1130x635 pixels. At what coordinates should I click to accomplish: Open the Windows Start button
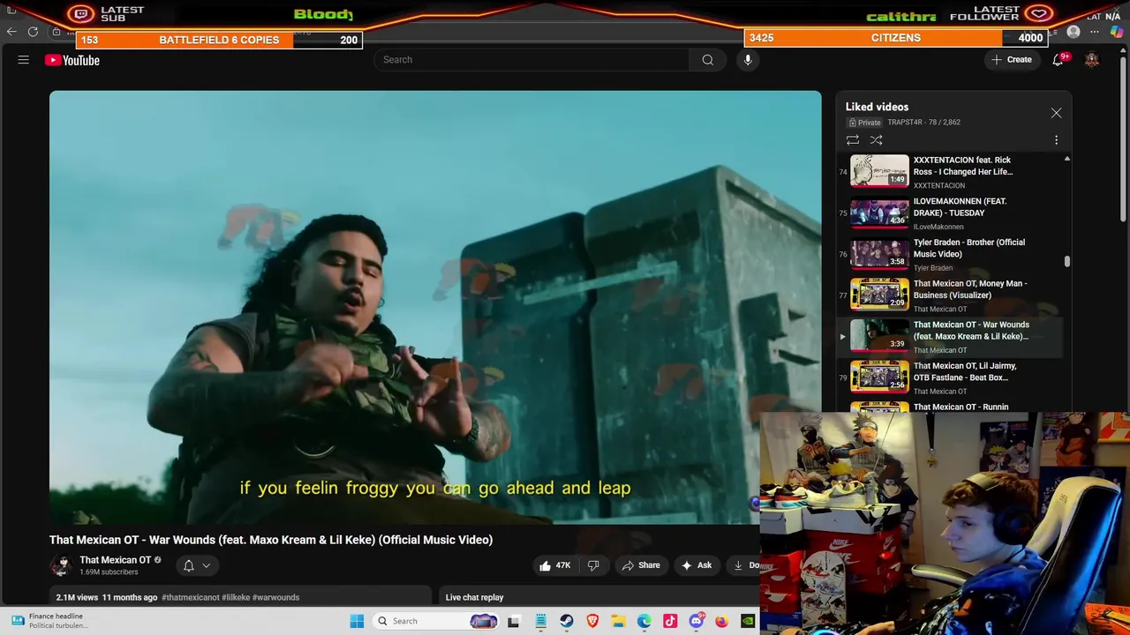tap(357, 621)
